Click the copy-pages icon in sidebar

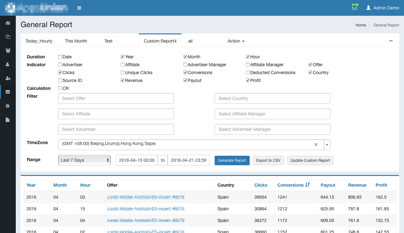point(8,37)
